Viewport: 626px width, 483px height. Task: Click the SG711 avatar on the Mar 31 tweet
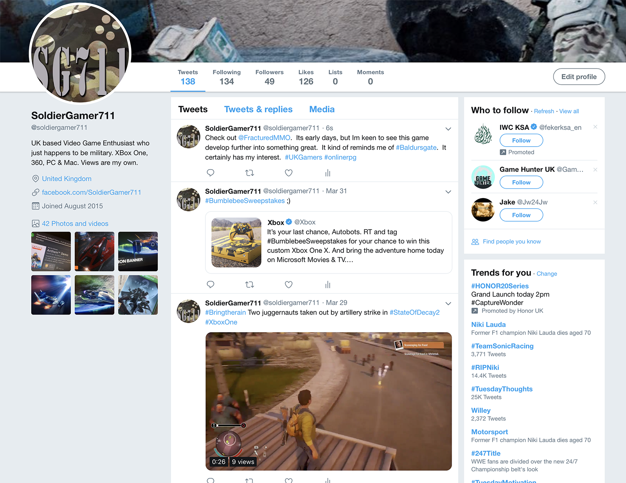189,199
